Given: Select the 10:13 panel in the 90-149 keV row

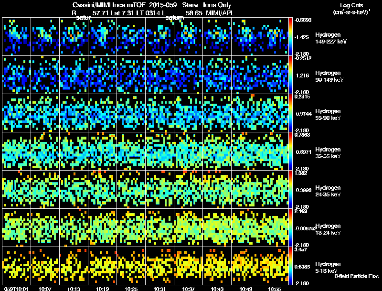Looking at the screenshot, I should [74, 75].
